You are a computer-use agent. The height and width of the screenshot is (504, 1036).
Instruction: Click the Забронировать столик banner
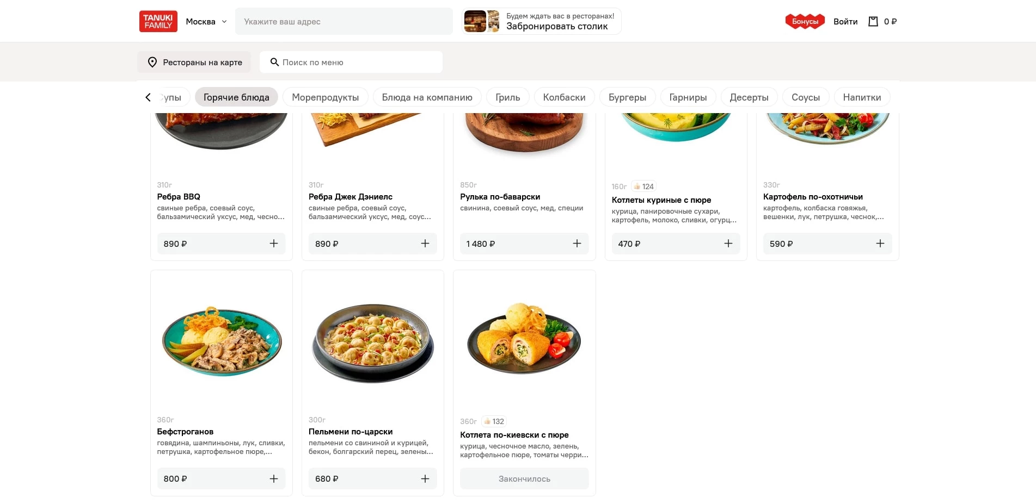point(542,22)
